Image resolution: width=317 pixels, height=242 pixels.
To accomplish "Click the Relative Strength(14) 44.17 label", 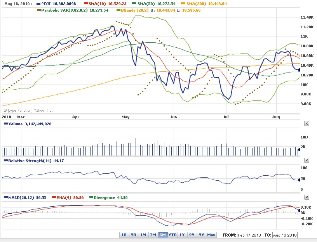I will coord(36,161).
